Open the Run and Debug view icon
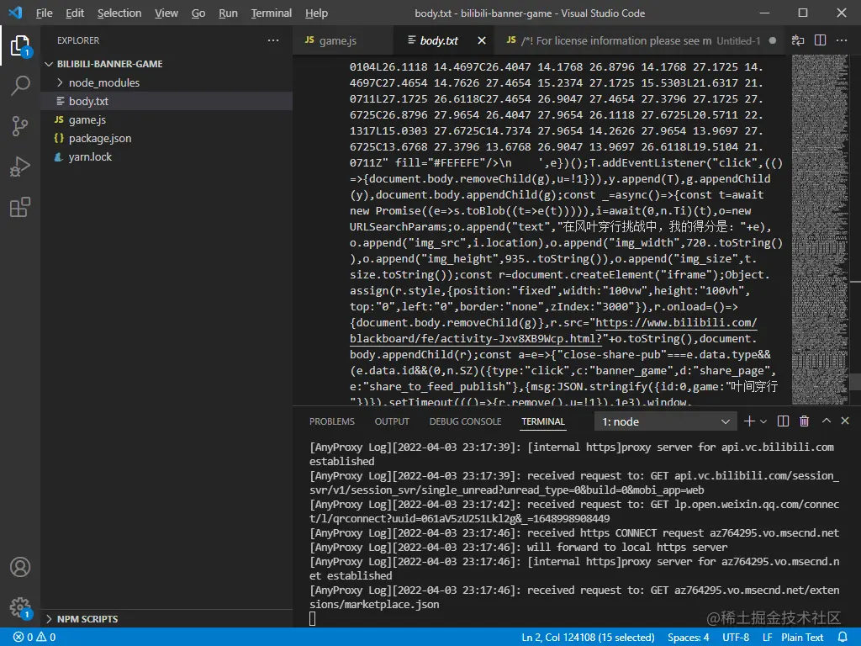 [x=20, y=167]
